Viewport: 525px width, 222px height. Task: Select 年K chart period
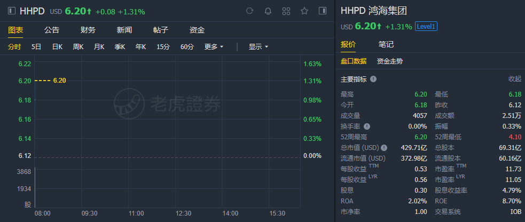[x=140, y=47]
